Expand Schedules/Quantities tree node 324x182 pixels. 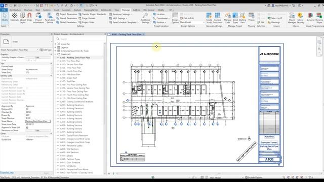point(55,51)
